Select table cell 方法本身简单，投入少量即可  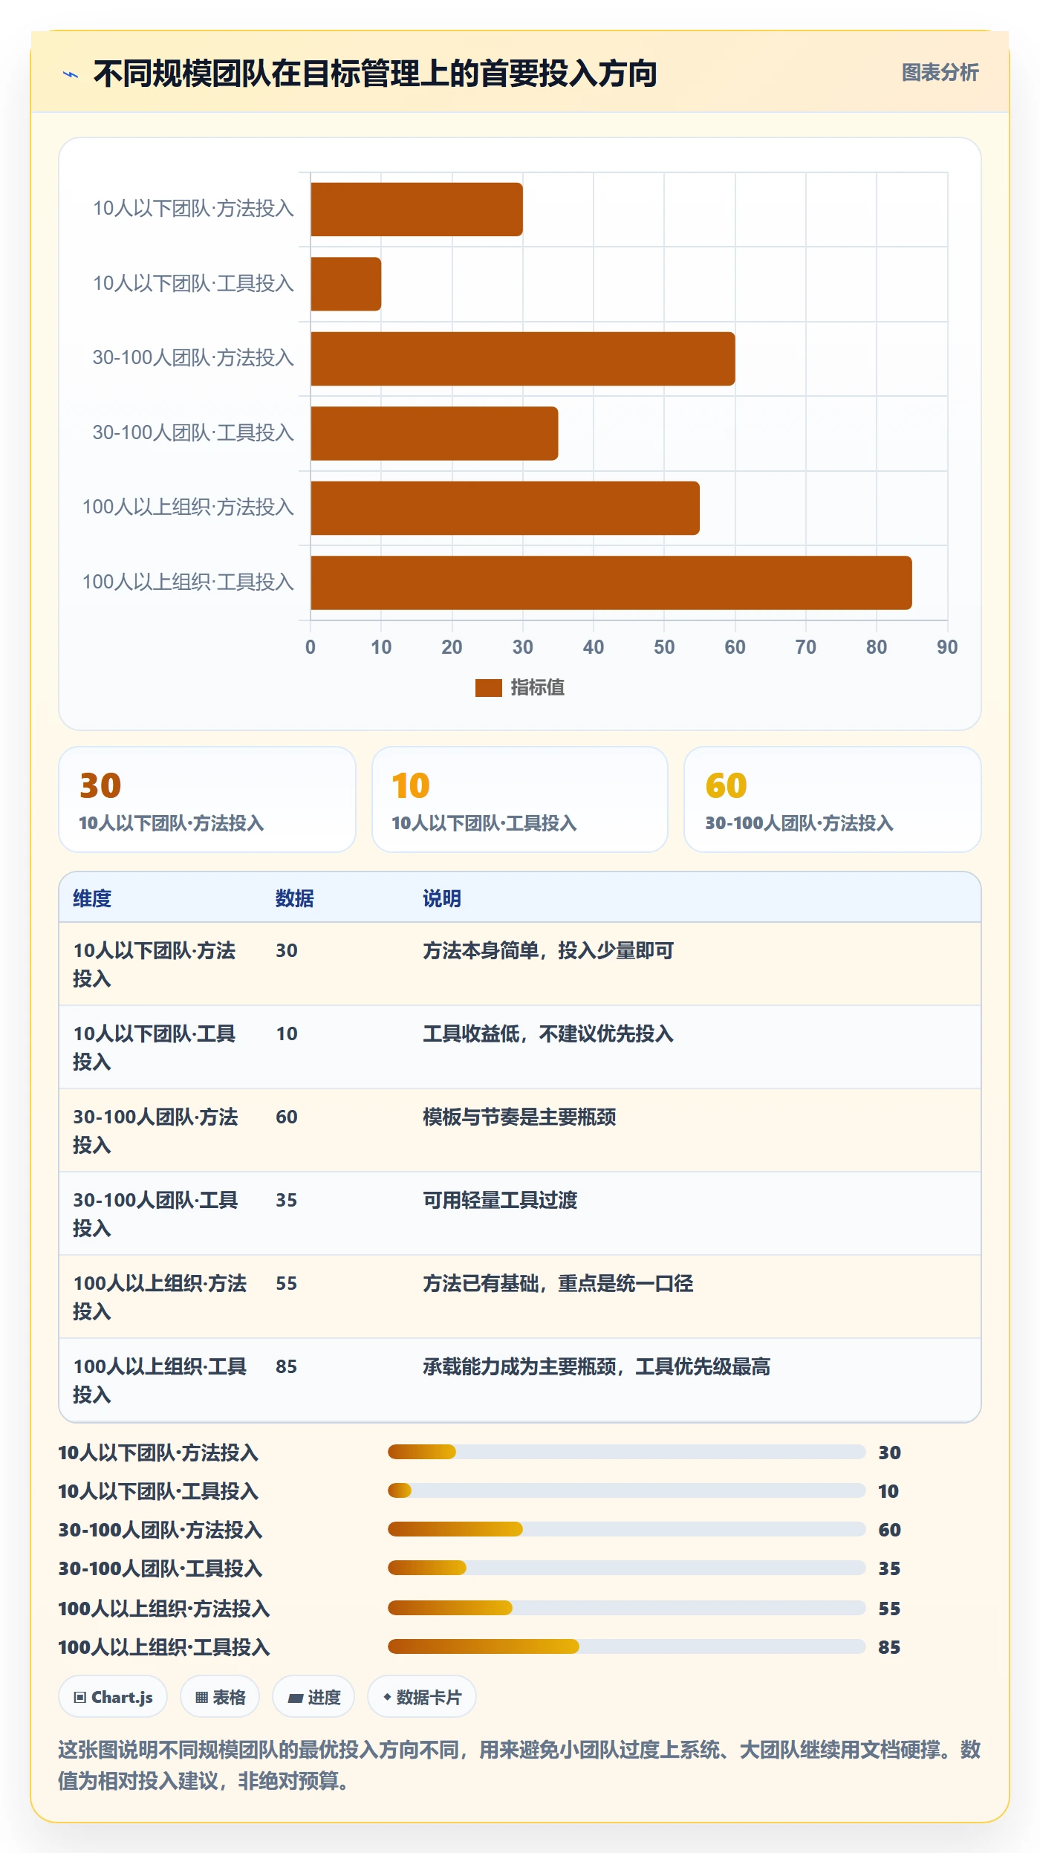pos(548,950)
